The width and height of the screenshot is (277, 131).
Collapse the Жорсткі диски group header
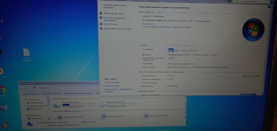click(60, 99)
